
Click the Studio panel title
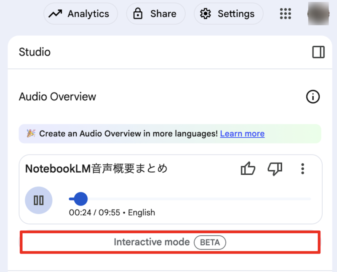35,52
